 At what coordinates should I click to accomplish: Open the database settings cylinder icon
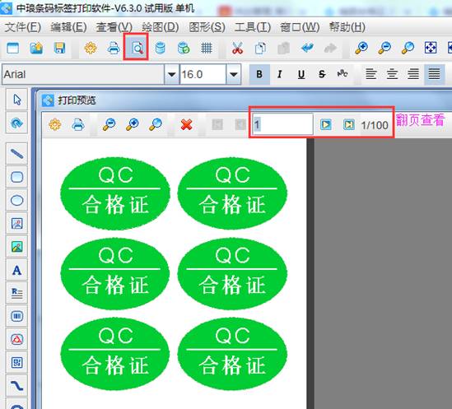[161, 48]
